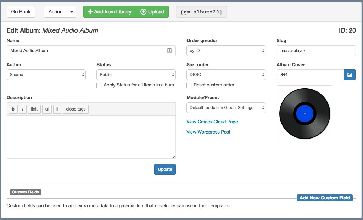Expand the Module/Preset dropdown
363x220 pixels.
(x=226, y=108)
